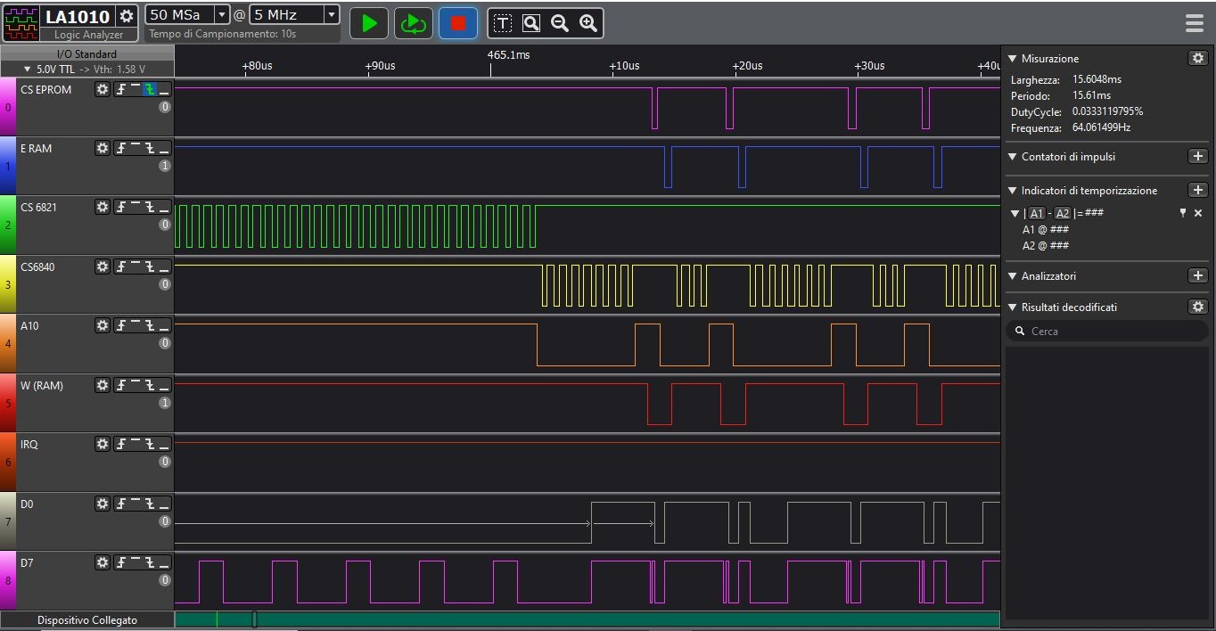
Task: Open Risultati decodificati settings gear
Action: point(1198,307)
